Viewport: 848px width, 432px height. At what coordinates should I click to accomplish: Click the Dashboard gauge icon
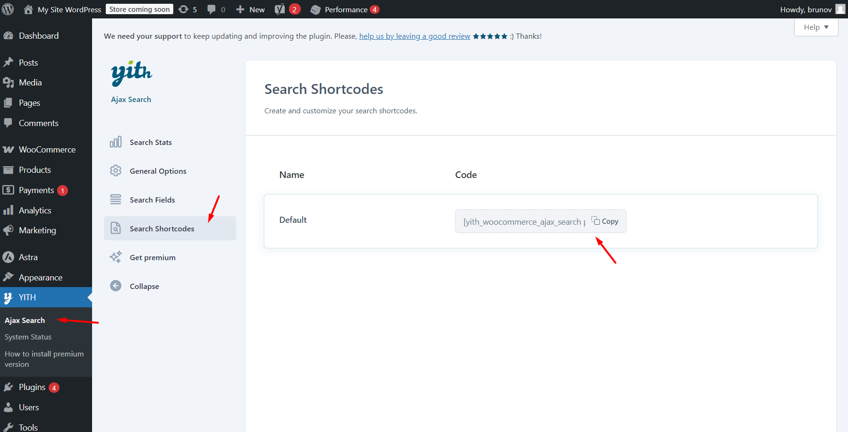click(x=8, y=36)
